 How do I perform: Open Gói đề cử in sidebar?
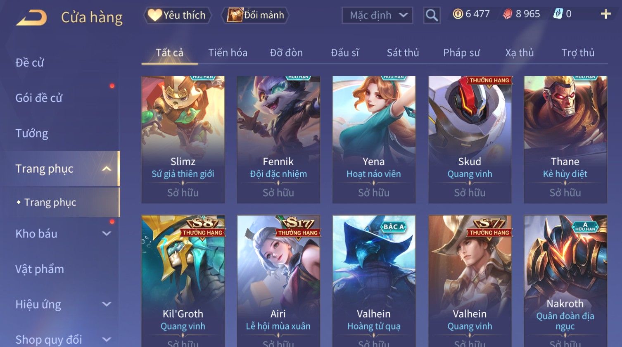pyautogui.click(x=39, y=98)
